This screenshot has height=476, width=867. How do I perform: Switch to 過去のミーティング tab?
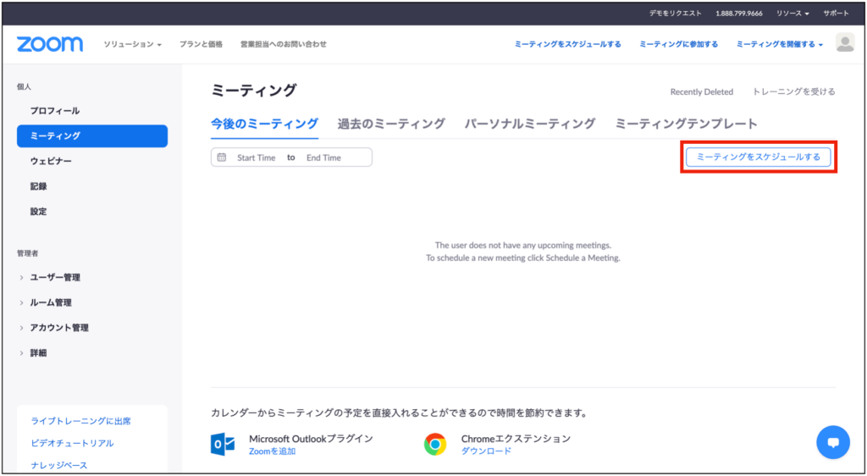pyautogui.click(x=391, y=124)
